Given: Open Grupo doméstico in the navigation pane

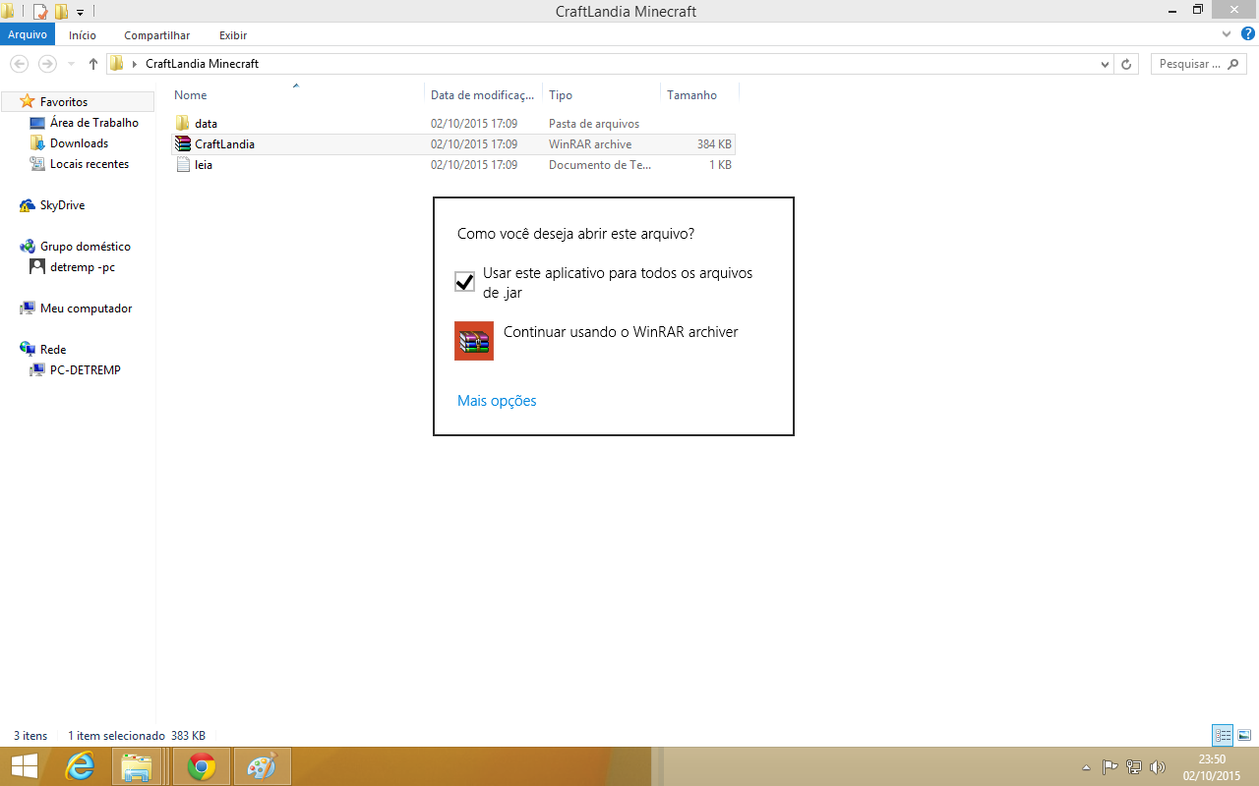Looking at the screenshot, I should tap(86, 247).
